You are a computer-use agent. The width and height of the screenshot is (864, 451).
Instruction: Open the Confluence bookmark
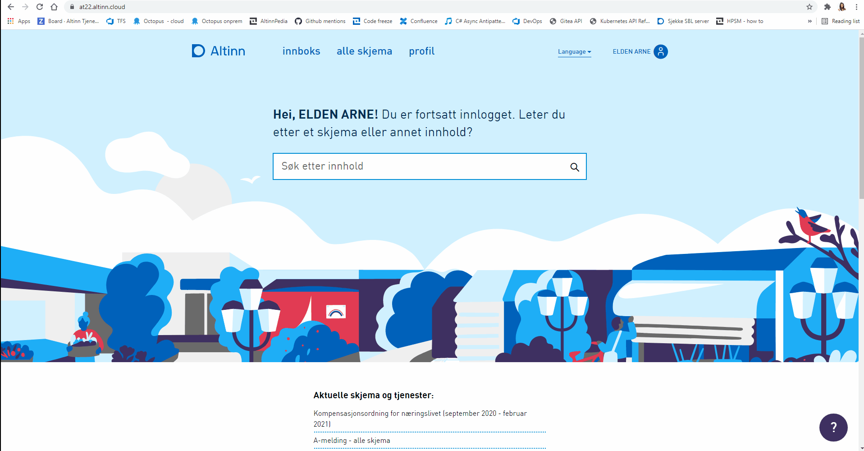coord(419,21)
